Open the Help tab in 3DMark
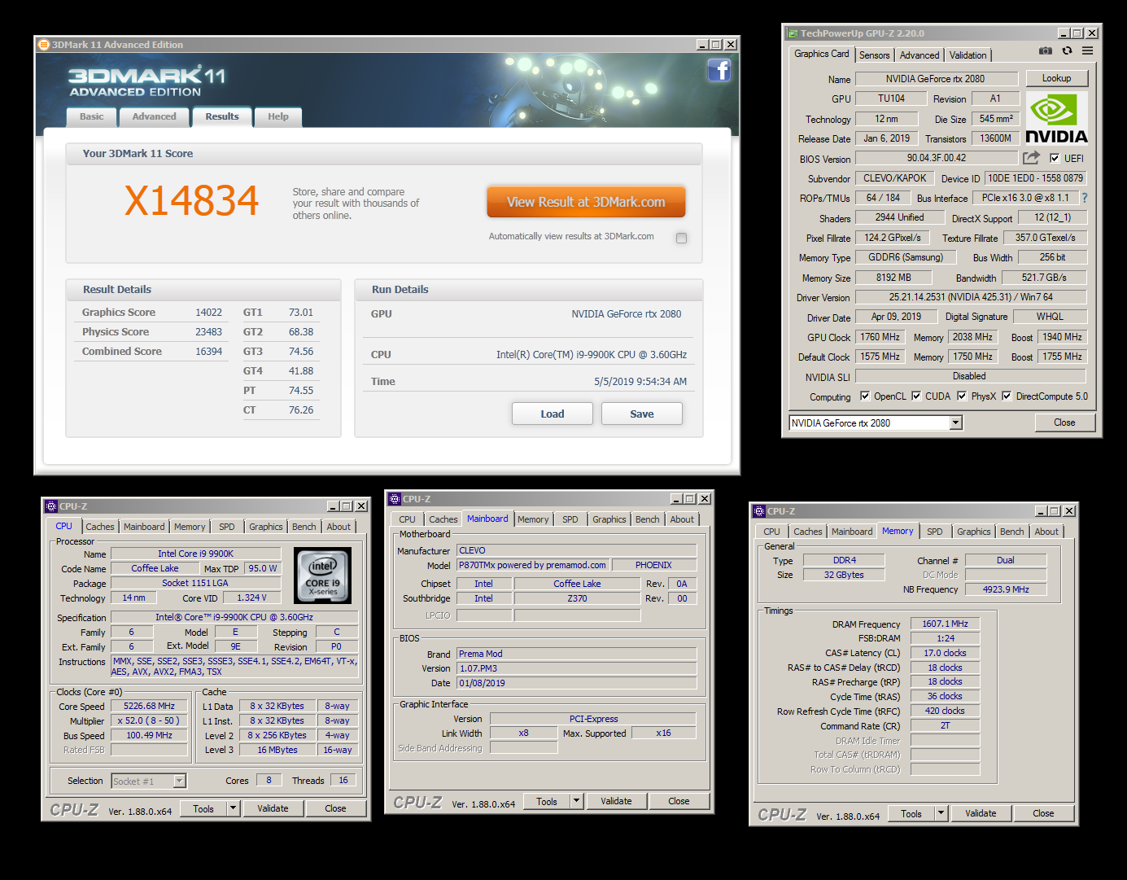The width and height of the screenshot is (1127, 880). [x=278, y=116]
